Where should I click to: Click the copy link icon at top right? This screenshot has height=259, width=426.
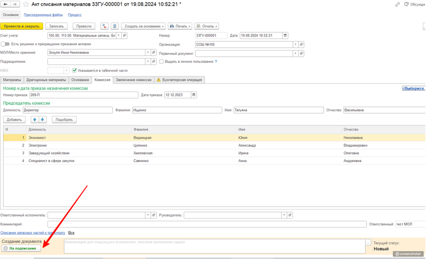click(397, 4)
